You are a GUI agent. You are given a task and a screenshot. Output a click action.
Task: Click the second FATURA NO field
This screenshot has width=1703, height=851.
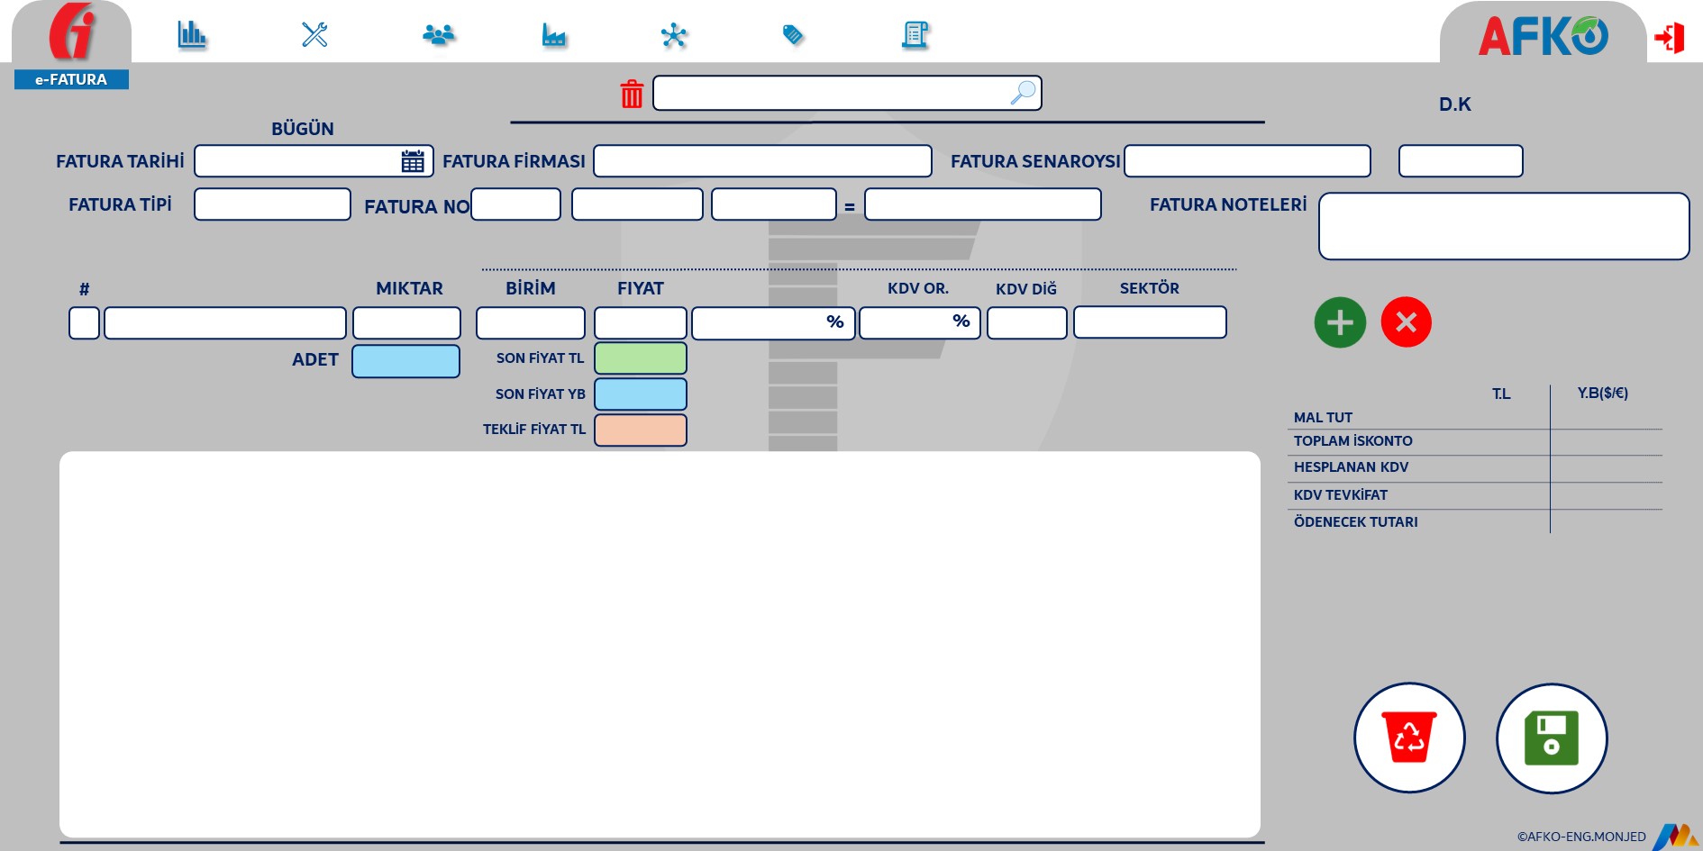coord(637,204)
